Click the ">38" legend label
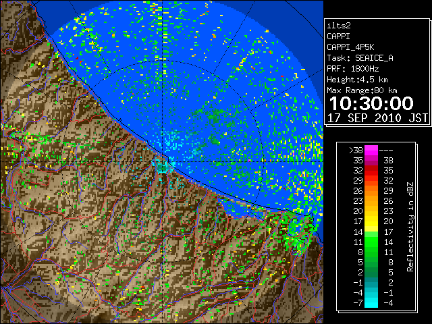The width and height of the screenshot is (432, 324). pos(356,150)
